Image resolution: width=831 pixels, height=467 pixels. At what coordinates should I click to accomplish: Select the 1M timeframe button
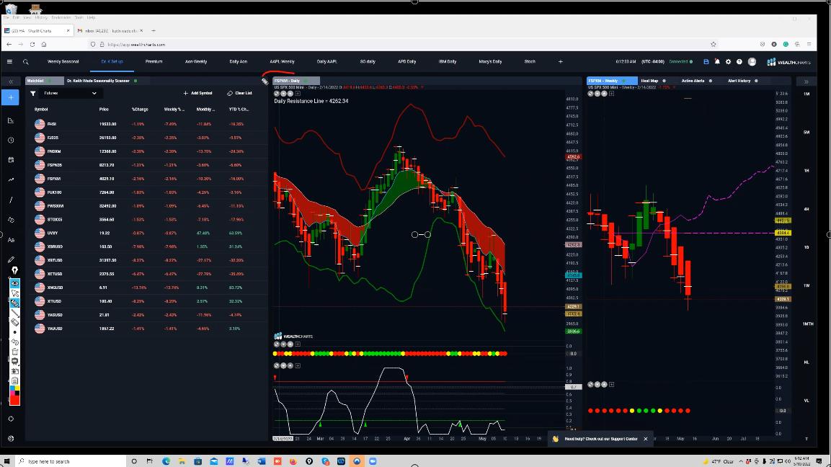point(806,94)
